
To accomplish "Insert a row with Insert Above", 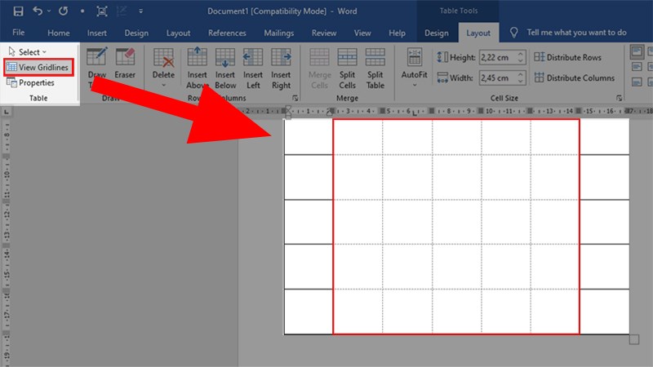I will tap(197, 69).
